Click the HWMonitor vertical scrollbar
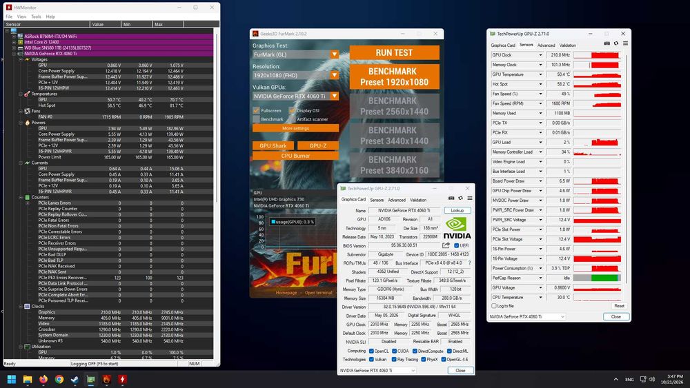 tap(217, 116)
